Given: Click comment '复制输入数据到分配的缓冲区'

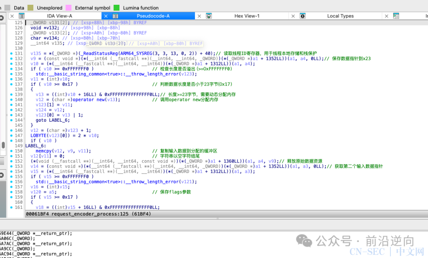Looking at the screenshot, I should (x=188, y=151).
